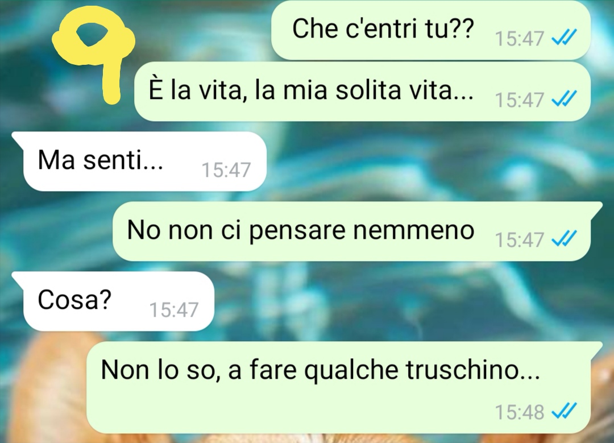The width and height of the screenshot is (614, 443).
Task: Click the 15:48 timestamp in the last message
Action: pyautogui.click(x=520, y=412)
